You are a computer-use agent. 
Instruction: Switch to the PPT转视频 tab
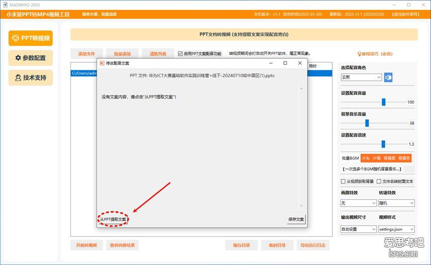point(30,38)
